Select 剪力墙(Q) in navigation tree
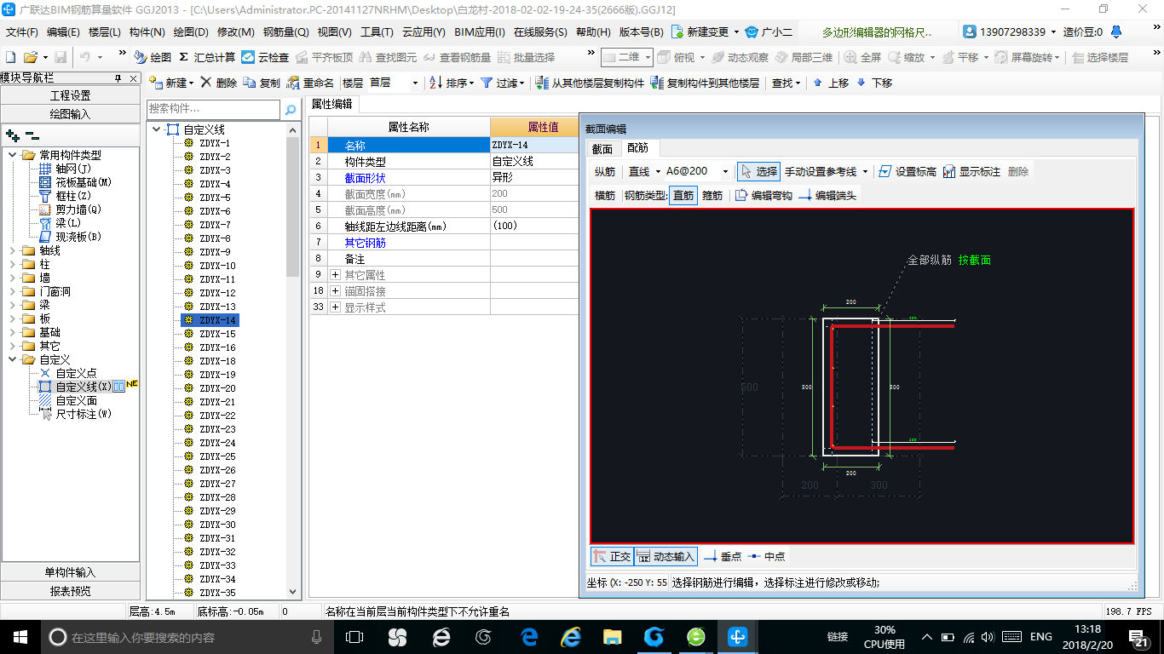Screen dimensions: 1164x654 [78, 209]
